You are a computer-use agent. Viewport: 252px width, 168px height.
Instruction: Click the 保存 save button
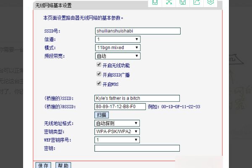click(x=43, y=165)
